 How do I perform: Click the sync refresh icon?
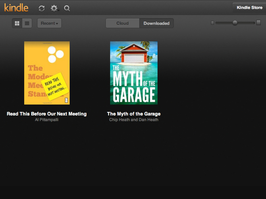pyautogui.click(x=42, y=8)
